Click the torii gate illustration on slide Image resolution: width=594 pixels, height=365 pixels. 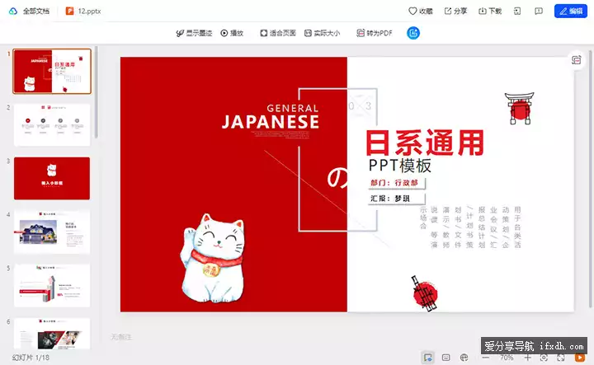[x=520, y=108]
